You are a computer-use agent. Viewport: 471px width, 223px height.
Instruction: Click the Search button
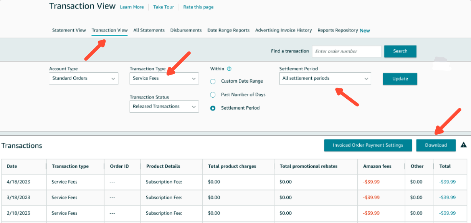pos(400,51)
